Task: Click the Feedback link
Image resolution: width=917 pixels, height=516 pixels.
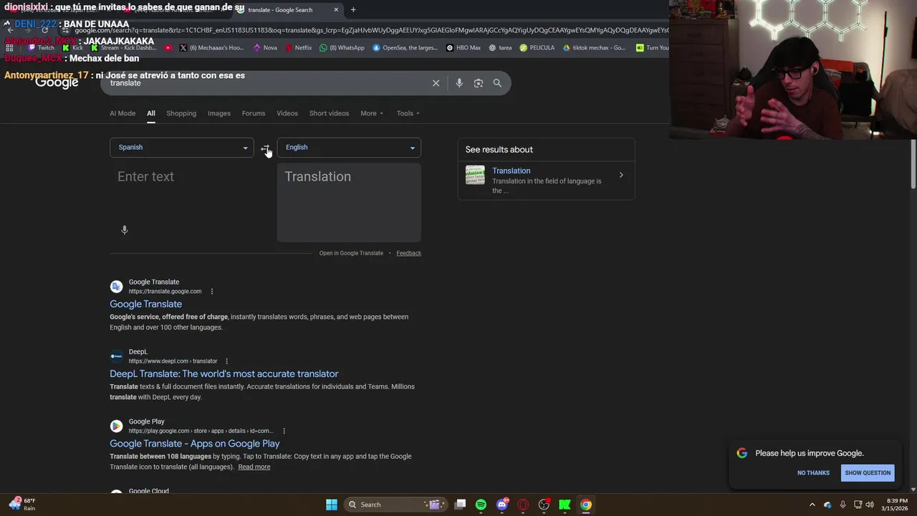Action: click(408, 253)
